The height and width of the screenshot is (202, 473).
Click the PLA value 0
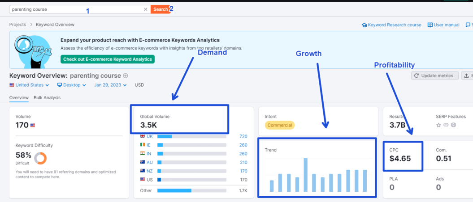392,188
